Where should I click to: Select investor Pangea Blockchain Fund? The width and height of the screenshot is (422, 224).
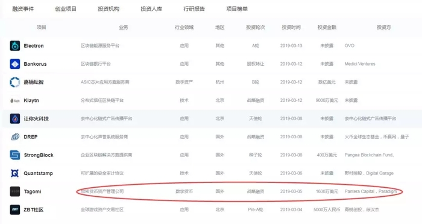[369, 155]
